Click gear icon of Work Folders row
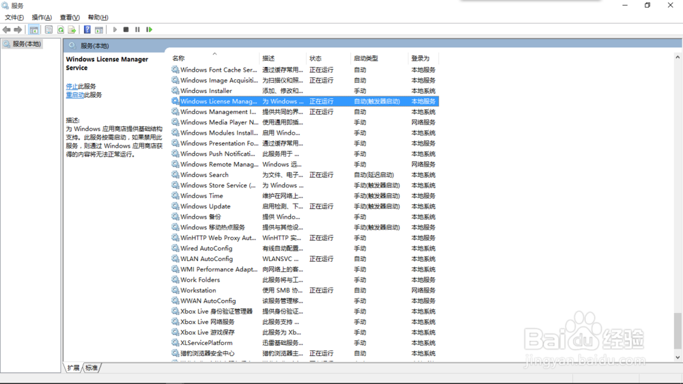This screenshot has width=683, height=384. click(x=175, y=280)
